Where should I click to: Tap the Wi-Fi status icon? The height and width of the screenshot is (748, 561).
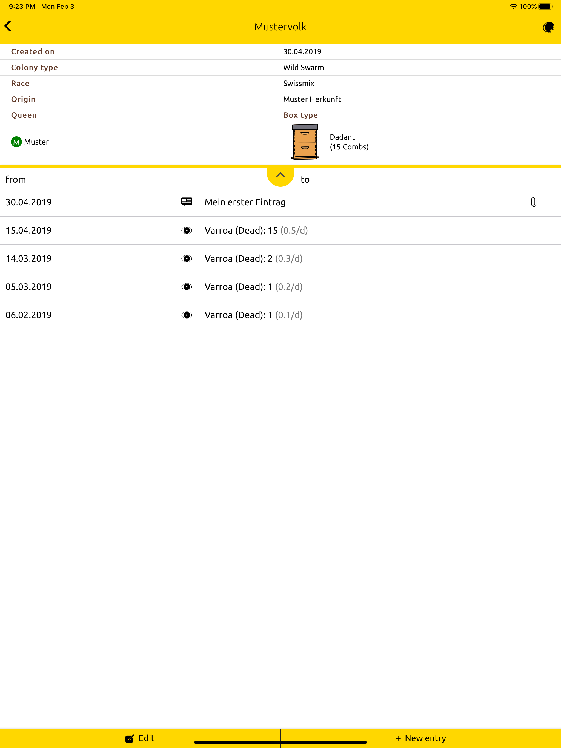click(x=513, y=6)
